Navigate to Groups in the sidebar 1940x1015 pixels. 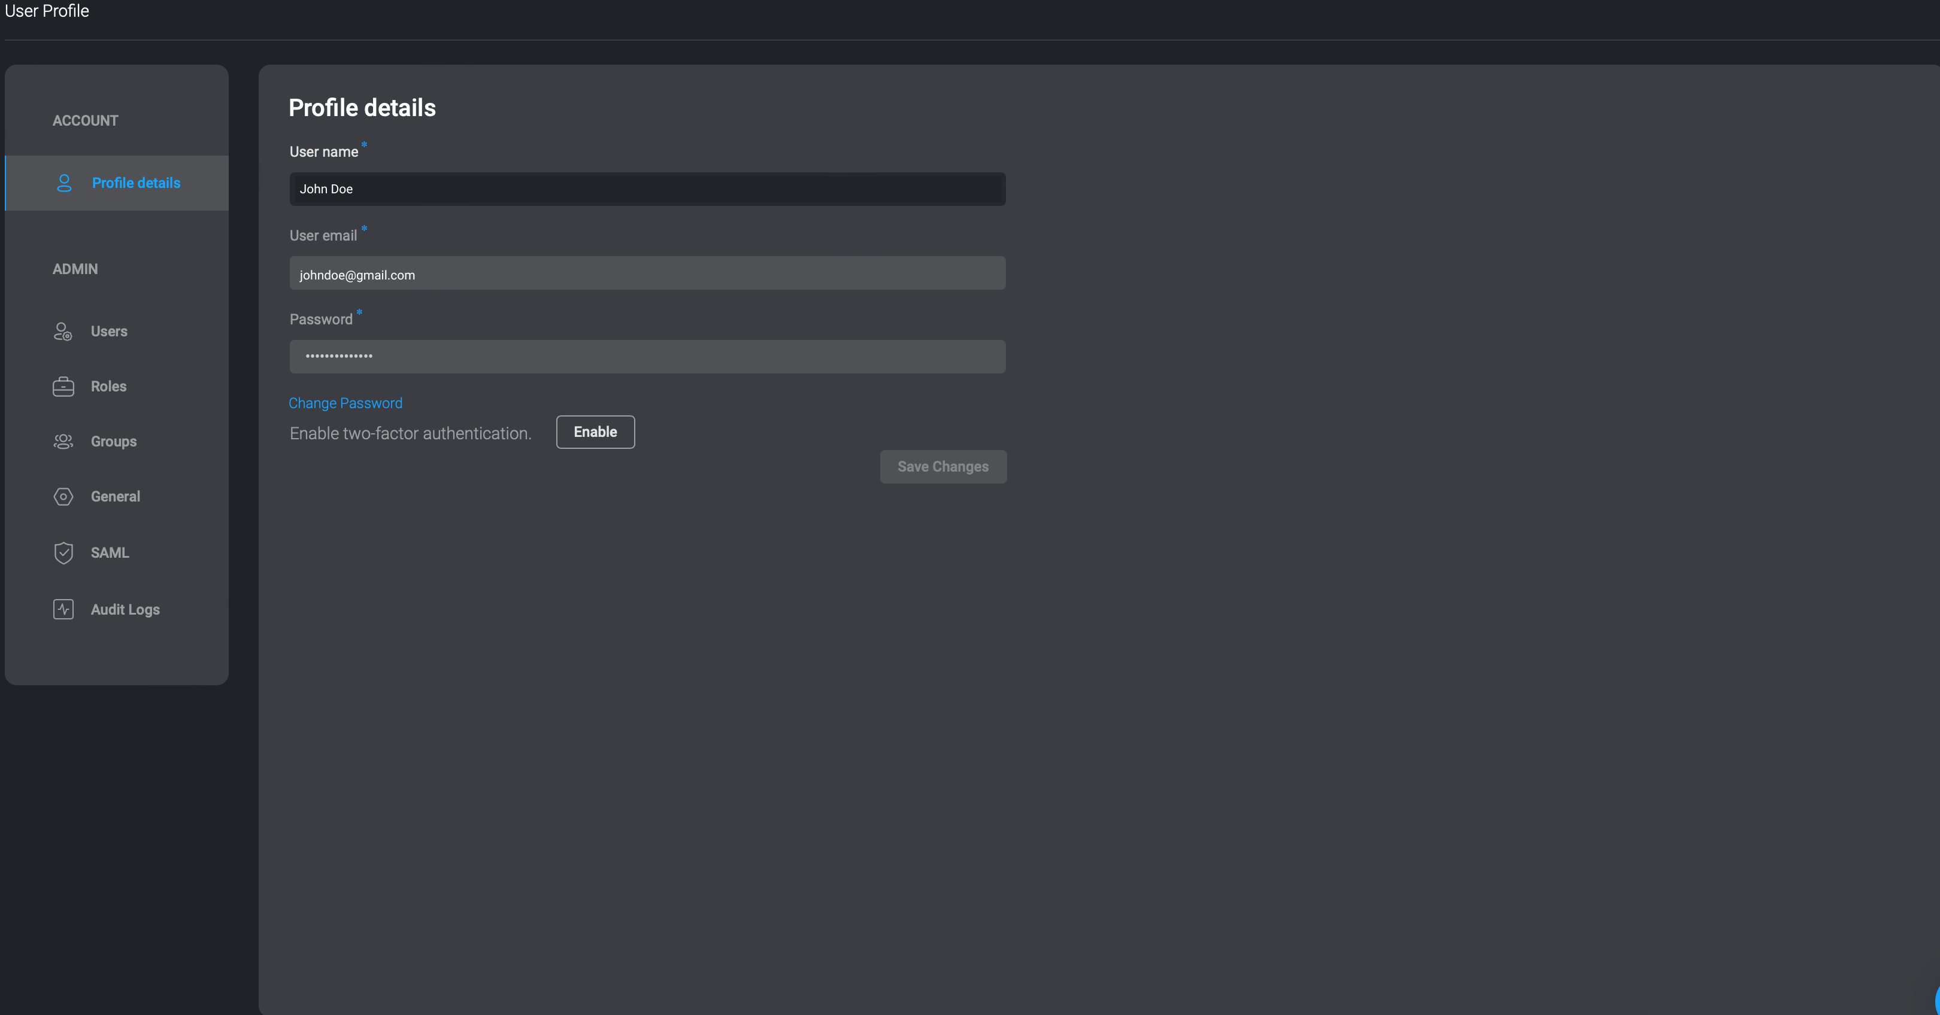(114, 441)
